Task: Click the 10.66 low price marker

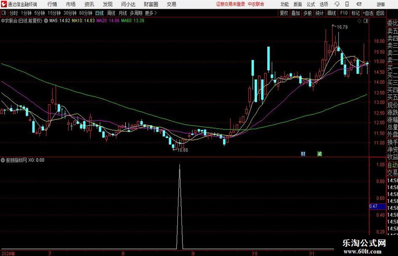Action: click(183, 150)
